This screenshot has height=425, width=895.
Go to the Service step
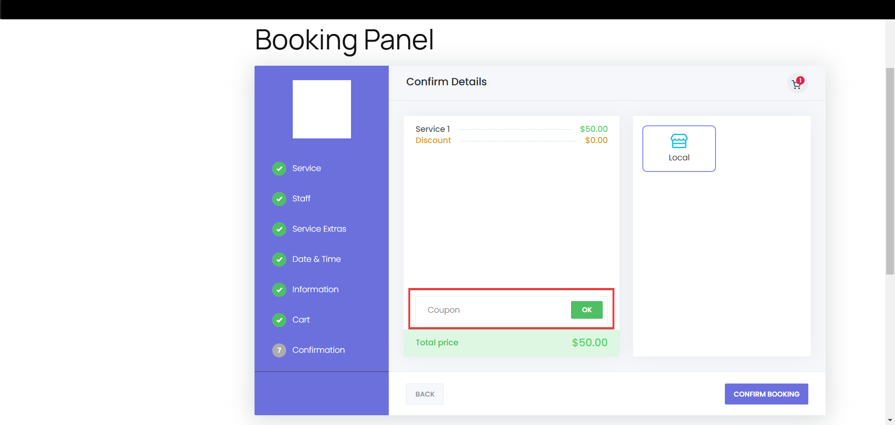coord(306,169)
